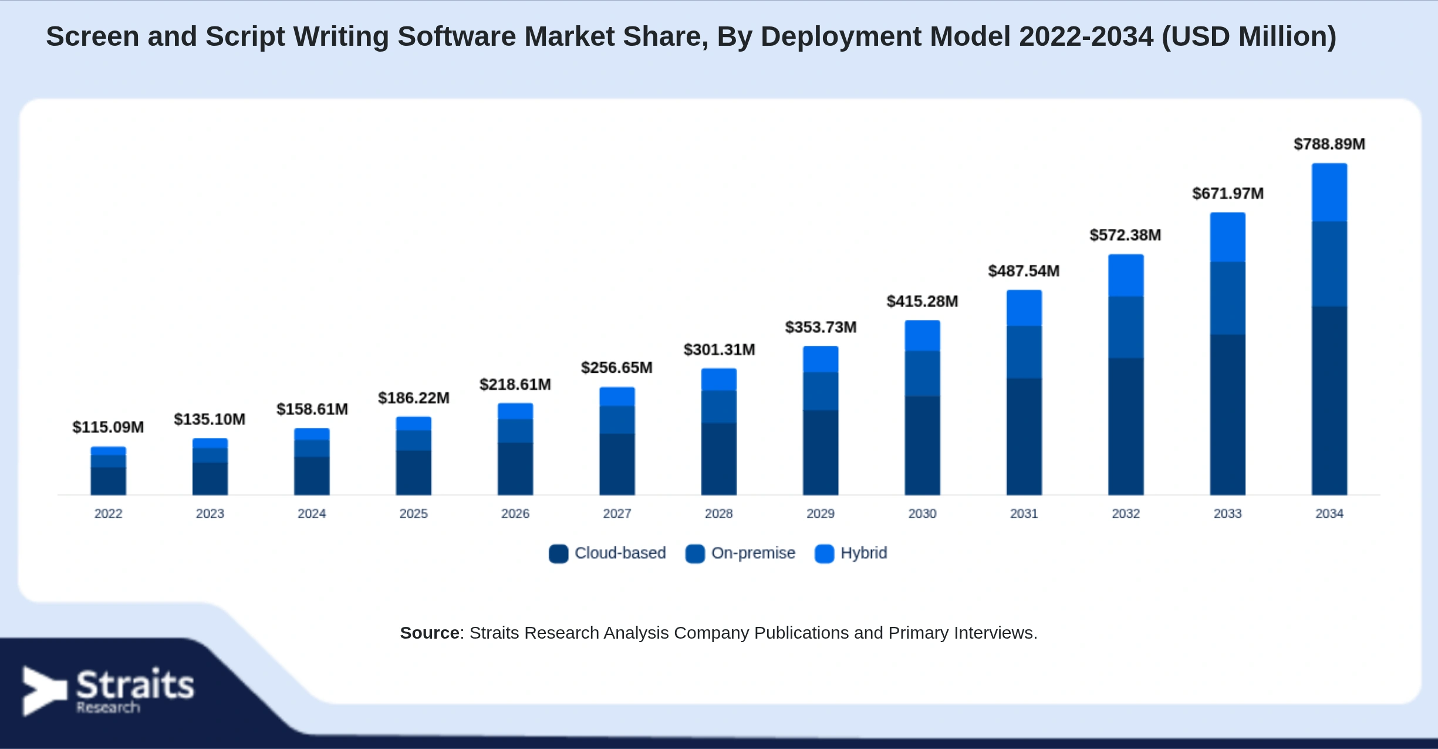Viewport: 1438px width, 749px height.
Task: Select the $353.73M value label
Action: 821,327
